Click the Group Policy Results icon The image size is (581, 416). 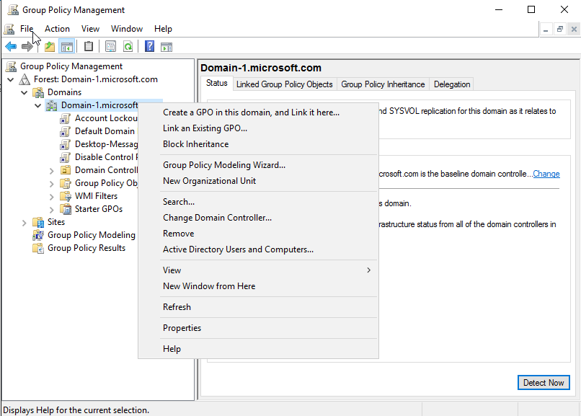(37, 248)
